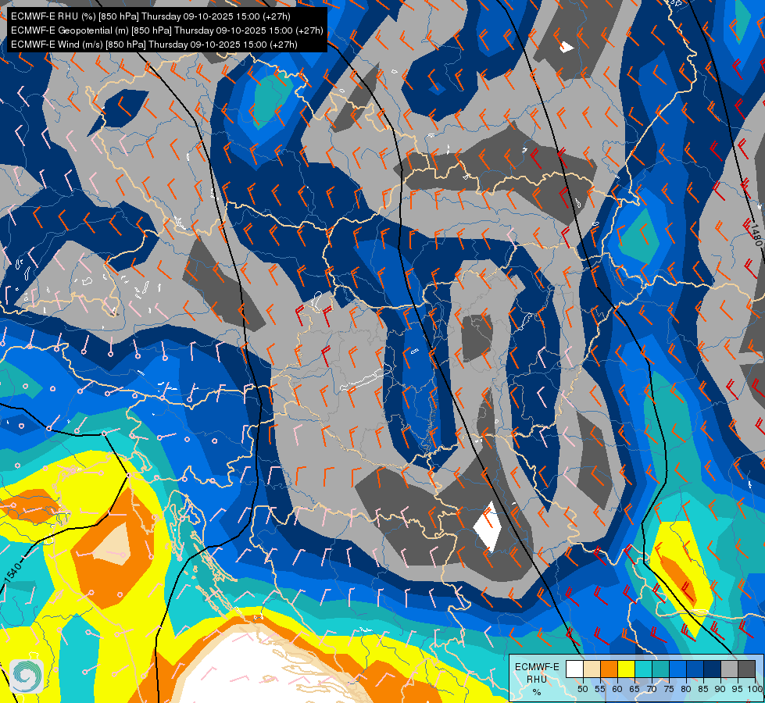Pick the white below-50% legend swatch
Screen dimensions: 765x703
pos(574,669)
